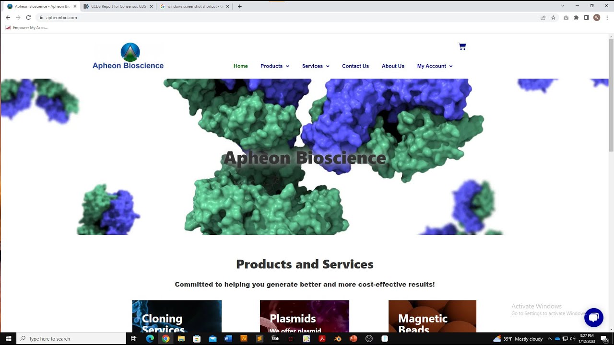
Task: Show hidden system tray icons
Action: (x=550, y=339)
